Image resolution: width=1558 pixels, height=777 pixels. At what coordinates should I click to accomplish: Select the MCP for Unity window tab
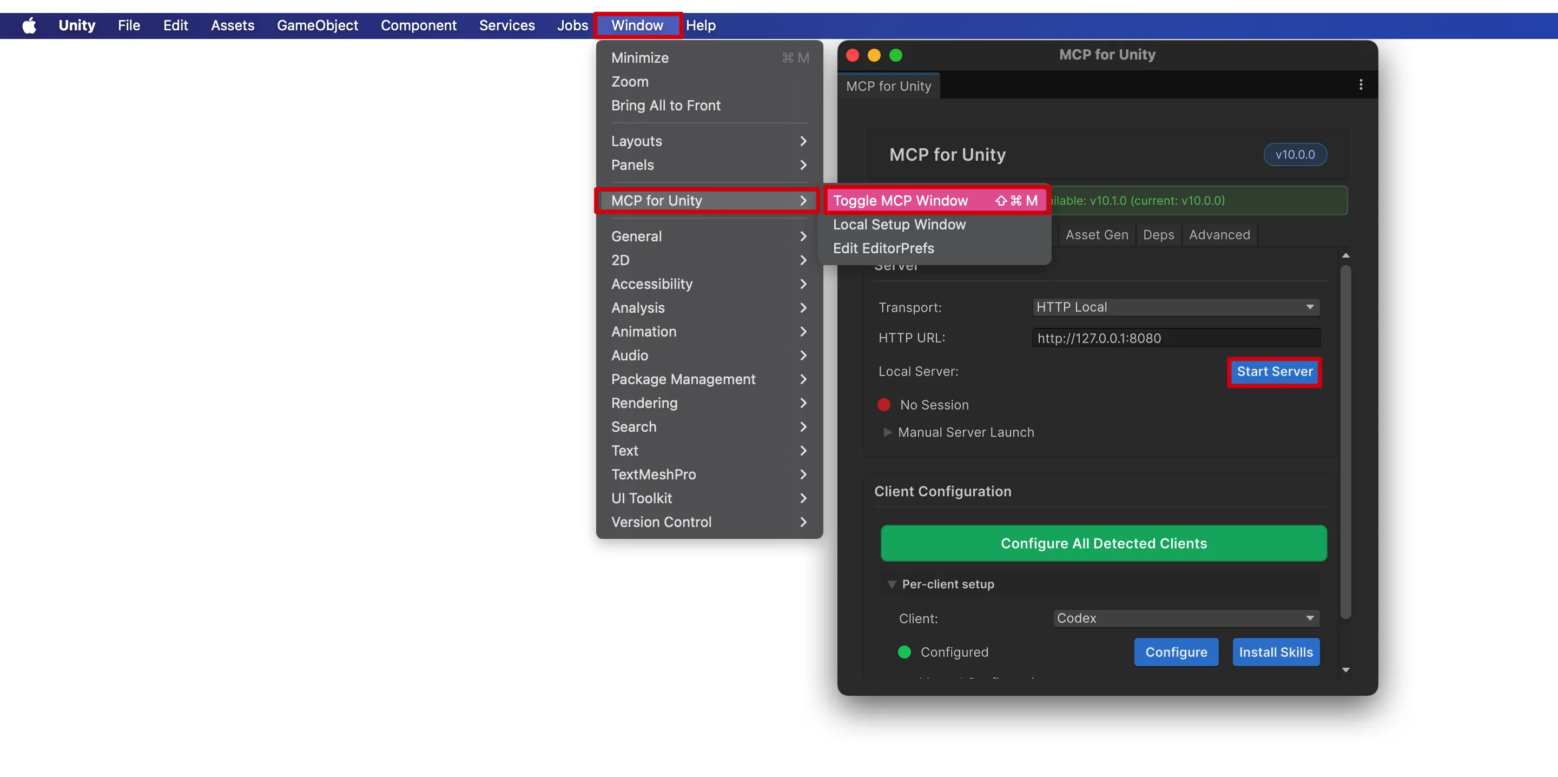click(888, 86)
